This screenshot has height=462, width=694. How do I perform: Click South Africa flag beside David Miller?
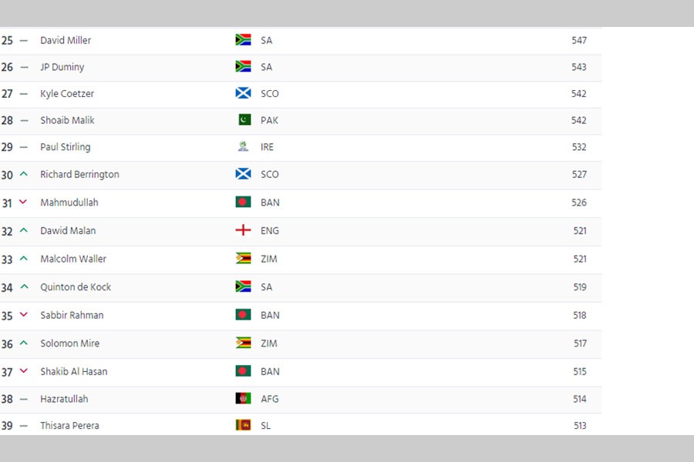[x=243, y=40]
